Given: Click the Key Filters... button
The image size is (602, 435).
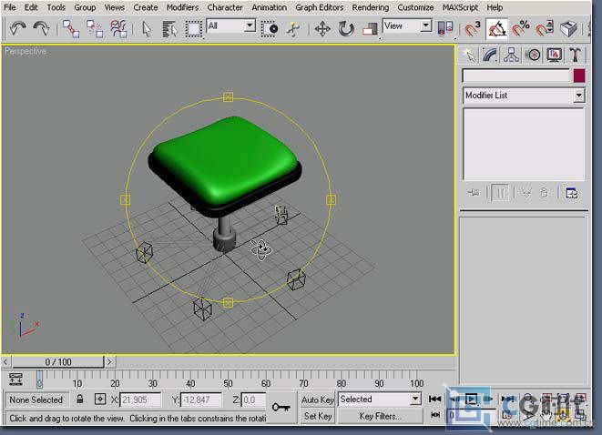Looking at the screenshot, I should pyautogui.click(x=380, y=416).
